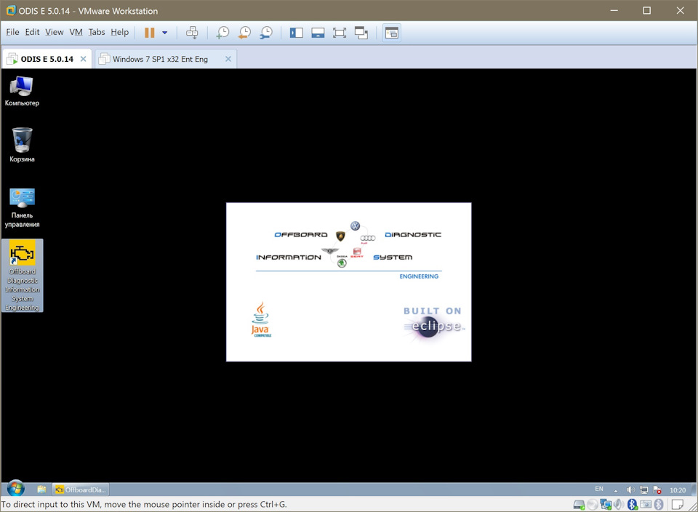This screenshot has height=512, width=698.
Task: Pause the VM with the suspend button
Action: (150, 33)
